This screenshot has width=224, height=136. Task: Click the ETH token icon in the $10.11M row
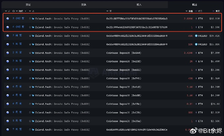(196, 18)
